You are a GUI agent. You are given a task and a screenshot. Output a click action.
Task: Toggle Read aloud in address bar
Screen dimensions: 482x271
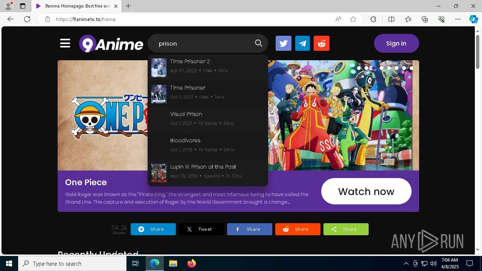(x=338, y=19)
